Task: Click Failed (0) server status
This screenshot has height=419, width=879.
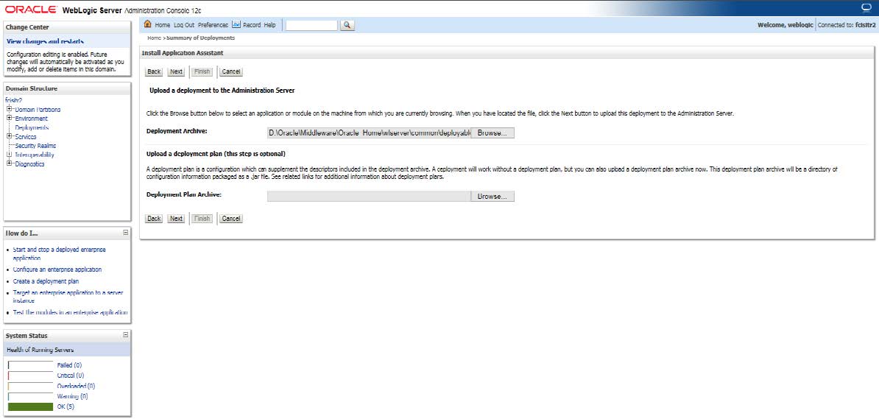Action: pyautogui.click(x=69, y=365)
